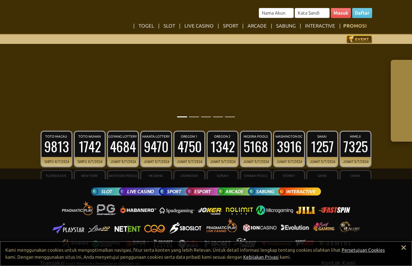Viewport: 412px width, 266px height.
Task: Click the JILI provider logo
Action: click(306, 210)
